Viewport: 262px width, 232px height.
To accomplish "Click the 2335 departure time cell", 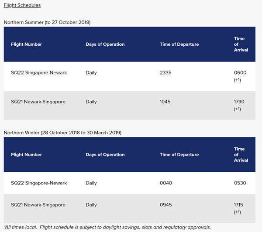I will (166, 73).
